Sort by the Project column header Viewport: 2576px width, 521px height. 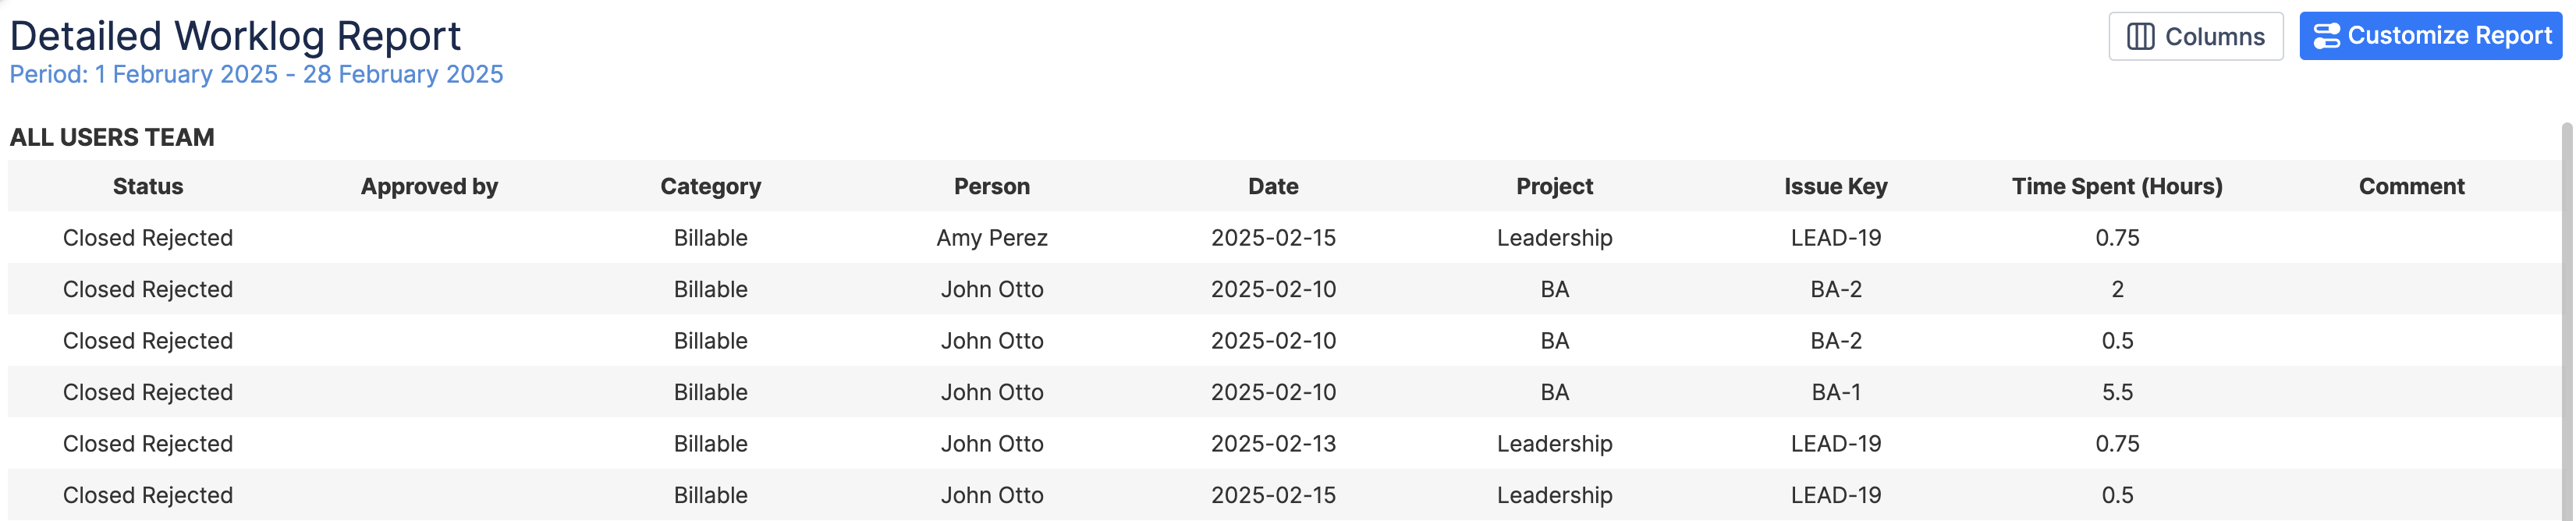pos(1554,186)
